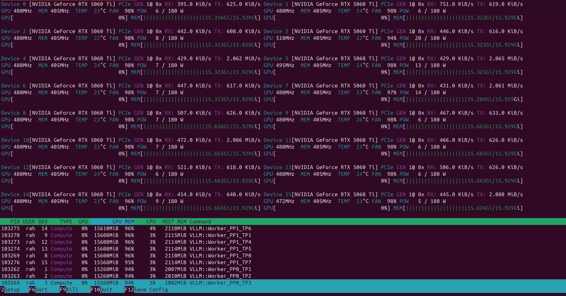The height and width of the screenshot is (296, 566).
Task: Click the 2010MiB host memory value
Action: click(176, 276)
